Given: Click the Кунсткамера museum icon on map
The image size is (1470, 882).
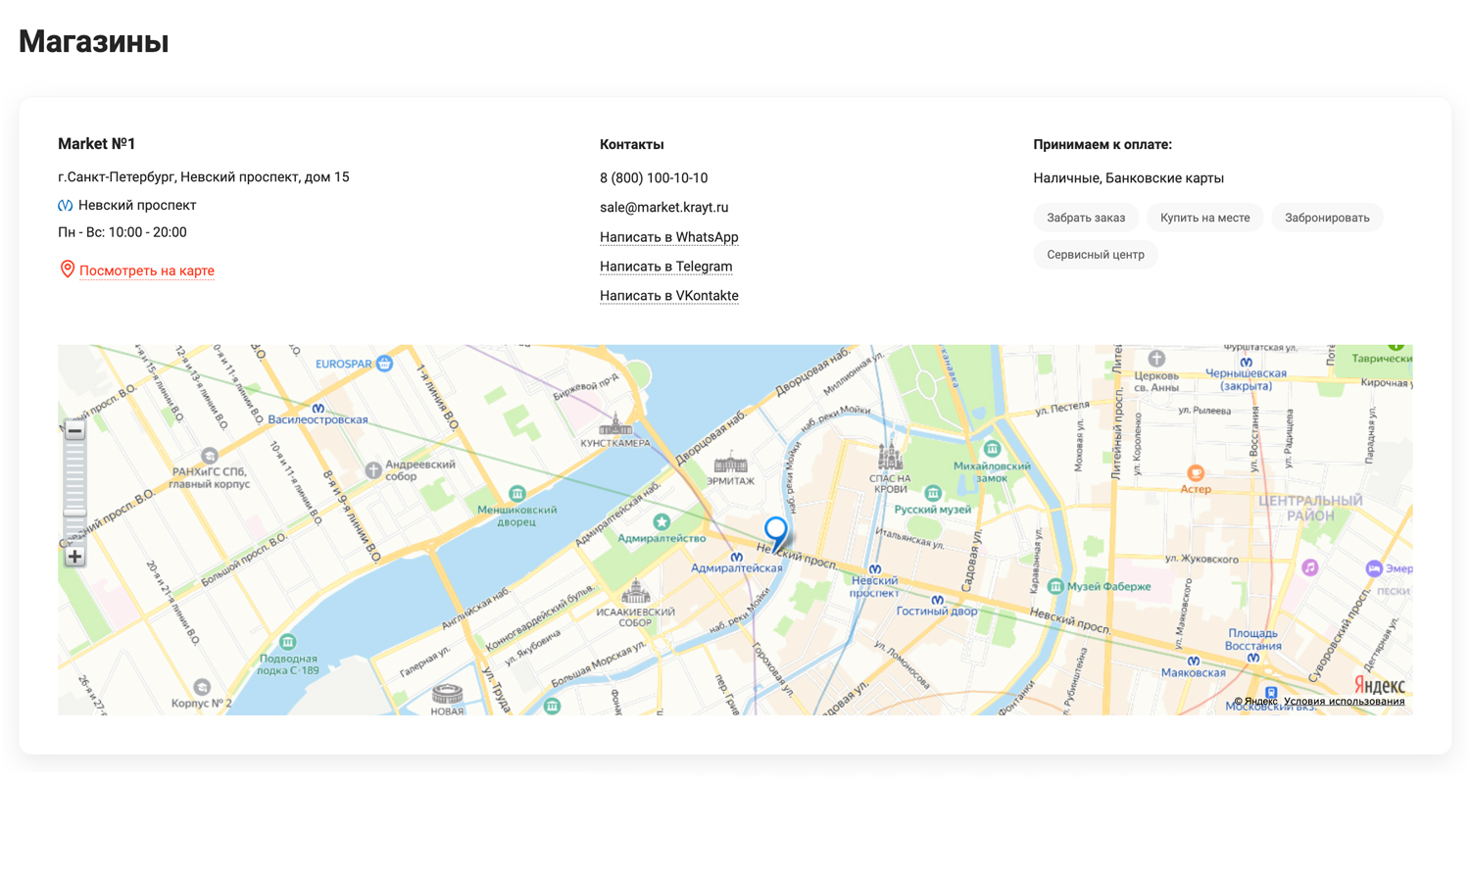Looking at the screenshot, I should (615, 425).
